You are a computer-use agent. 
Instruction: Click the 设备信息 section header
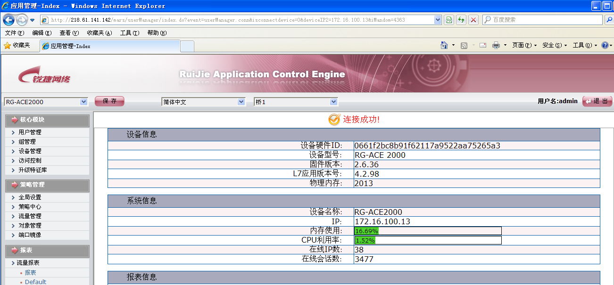click(x=354, y=134)
